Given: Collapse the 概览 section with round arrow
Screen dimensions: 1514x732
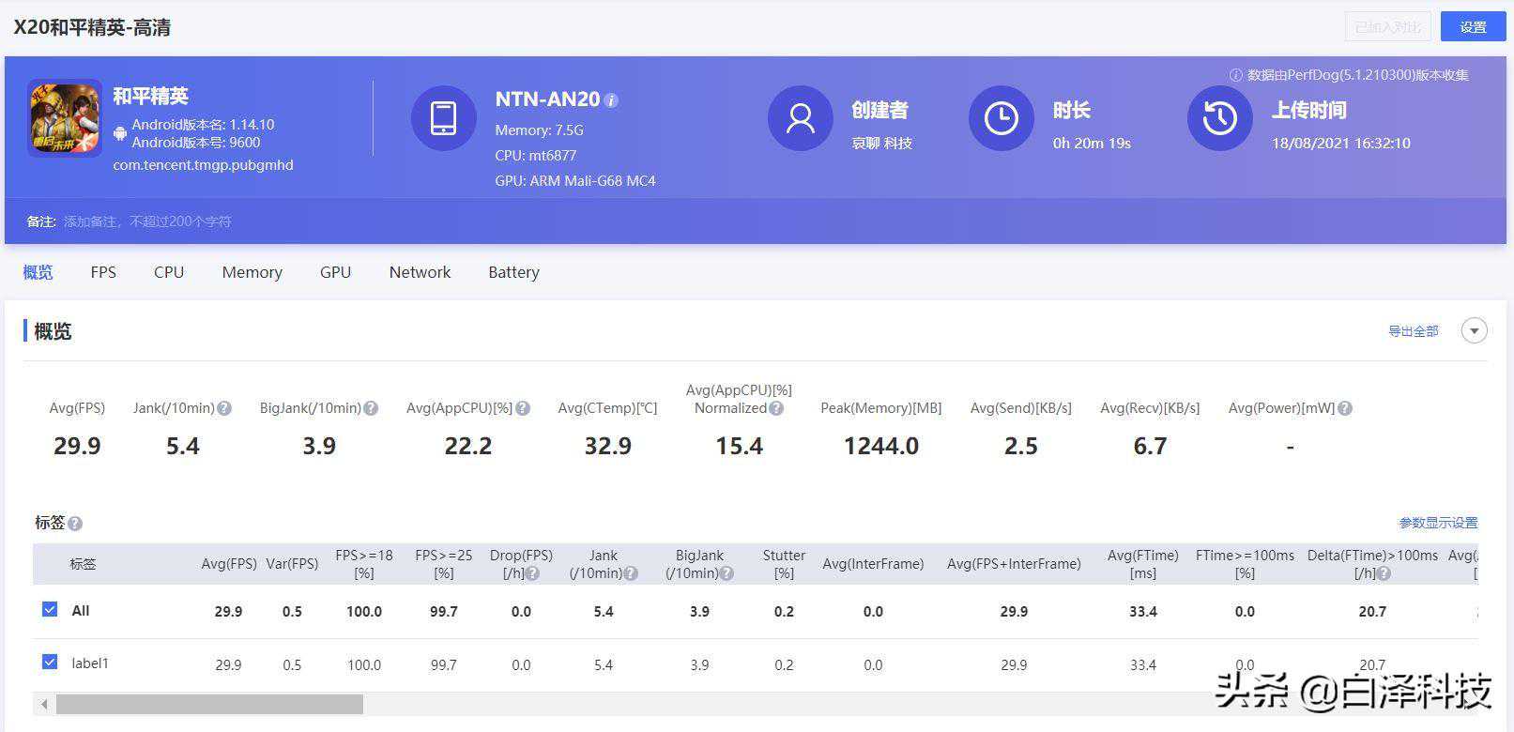Looking at the screenshot, I should (1474, 331).
